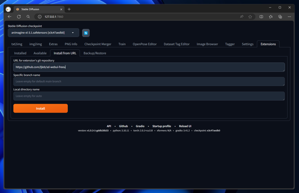Select the Extensions tab
The image size is (299, 193).
[x=268, y=44]
